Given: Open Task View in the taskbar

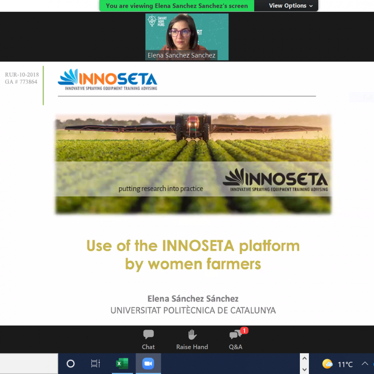Looking at the screenshot, I should (x=95, y=364).
